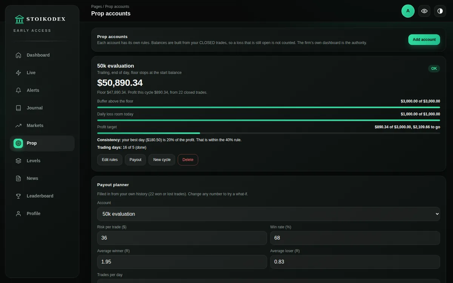Click the Average loser (R) input field
453x283 pixels.
click(x=355, y=262)
